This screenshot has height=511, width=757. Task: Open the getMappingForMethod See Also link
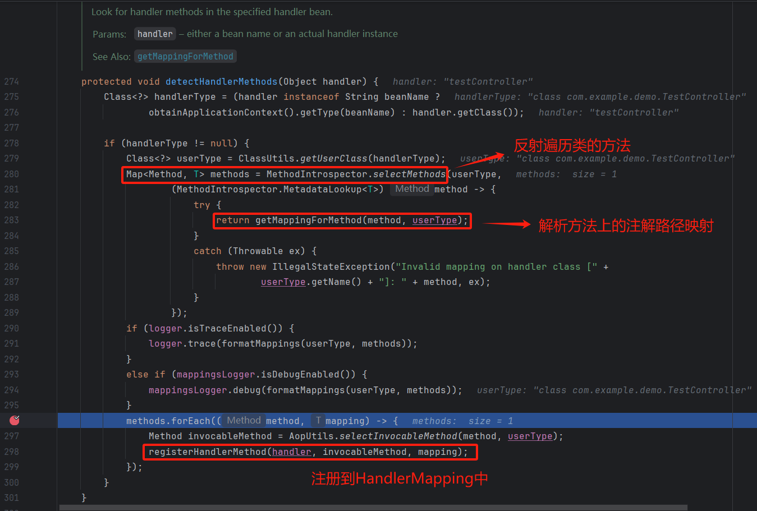[185, 57]
